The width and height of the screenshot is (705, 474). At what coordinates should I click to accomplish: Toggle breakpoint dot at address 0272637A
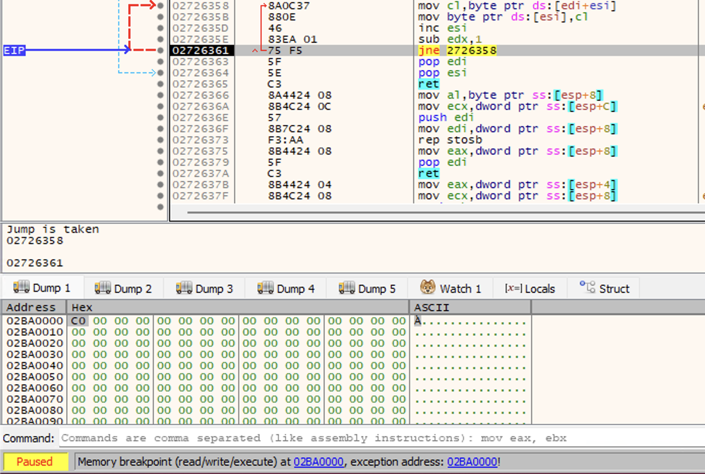coord(160,173)
